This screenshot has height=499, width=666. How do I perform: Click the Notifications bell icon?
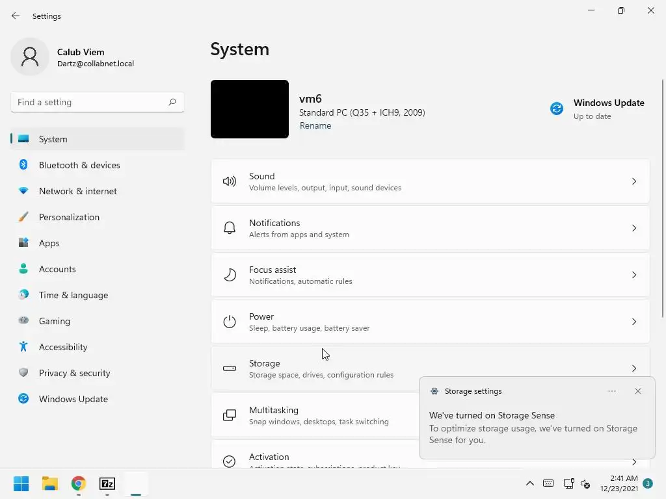(230, 228)
